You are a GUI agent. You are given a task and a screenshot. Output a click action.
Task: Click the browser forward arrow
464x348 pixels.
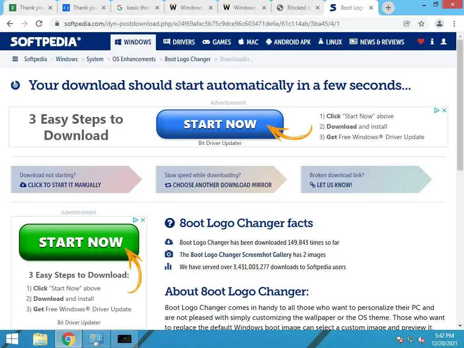tap(24, 24)
